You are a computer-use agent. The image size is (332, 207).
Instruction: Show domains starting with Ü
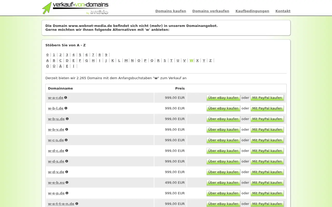pyautogui.click(x=54, y=66)
